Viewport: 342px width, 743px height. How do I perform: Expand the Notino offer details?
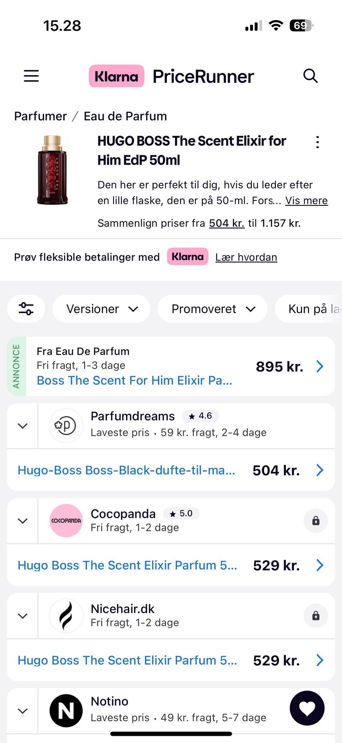click(x=23, y=711)
